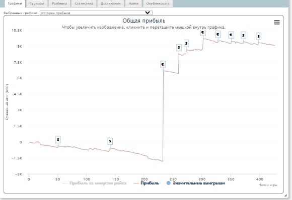Open the Разбивка tab
The image size is (292, 200).
[x=59, y=4]
